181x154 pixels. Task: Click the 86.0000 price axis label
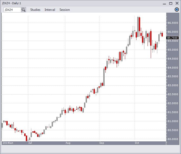pyautogui.click(x=173, y=32)
